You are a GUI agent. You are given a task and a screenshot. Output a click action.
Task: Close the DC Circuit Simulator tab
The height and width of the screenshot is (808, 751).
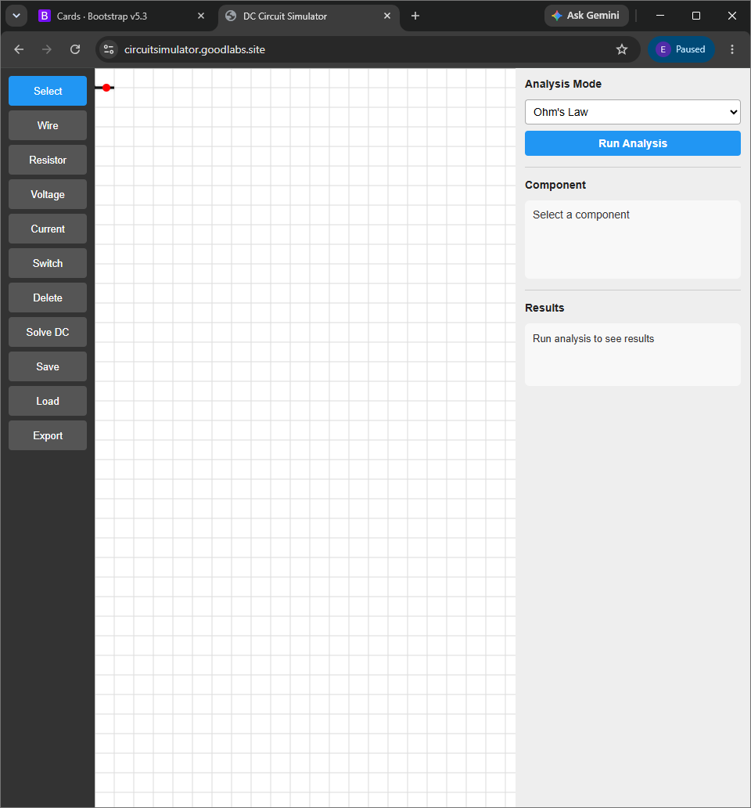[387, 16]
